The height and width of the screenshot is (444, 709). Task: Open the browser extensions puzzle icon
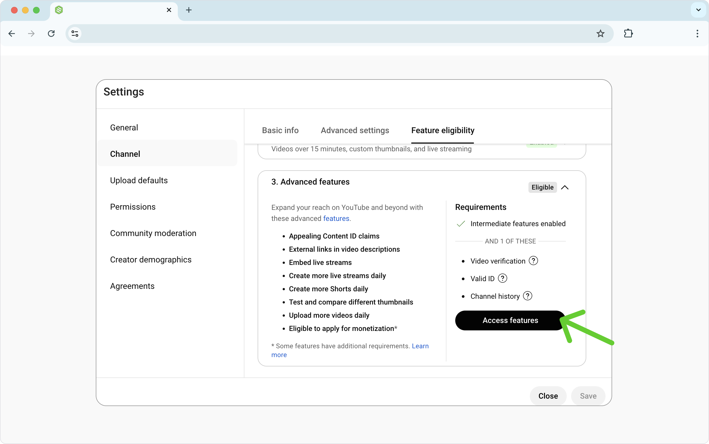[628, 34]
